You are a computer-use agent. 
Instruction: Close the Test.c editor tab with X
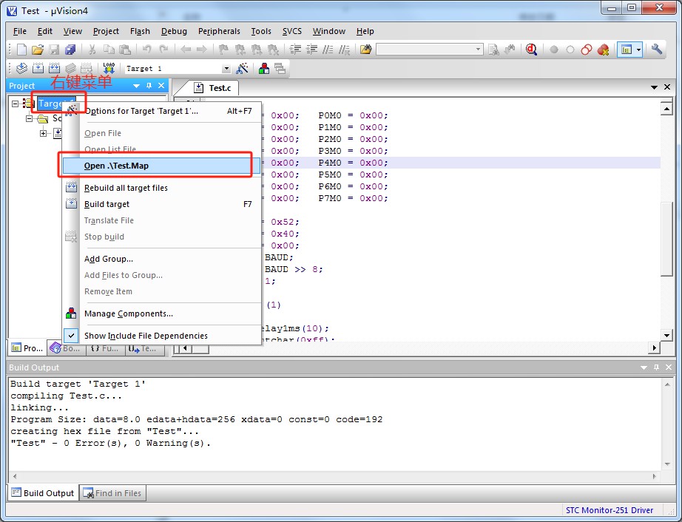click(667, 87)
